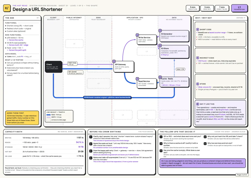Open the L1 Foundation level tab
The image size is (251, 178).
(239, 8)
